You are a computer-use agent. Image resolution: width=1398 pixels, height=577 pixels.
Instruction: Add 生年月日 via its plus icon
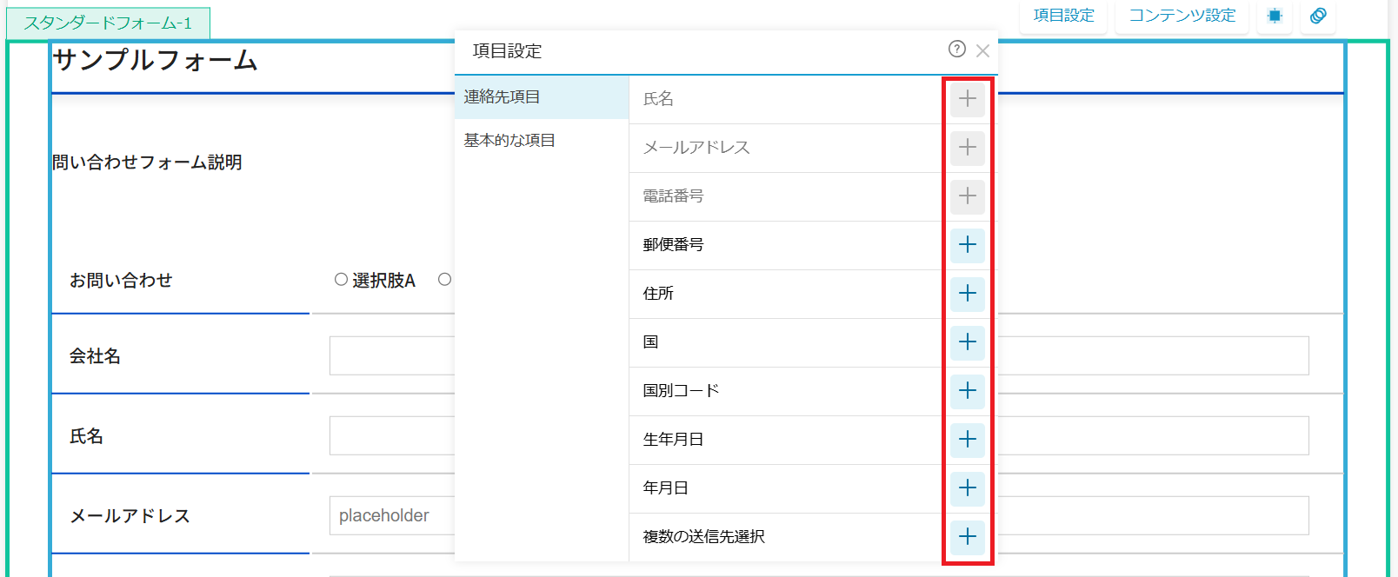(967, 440)
